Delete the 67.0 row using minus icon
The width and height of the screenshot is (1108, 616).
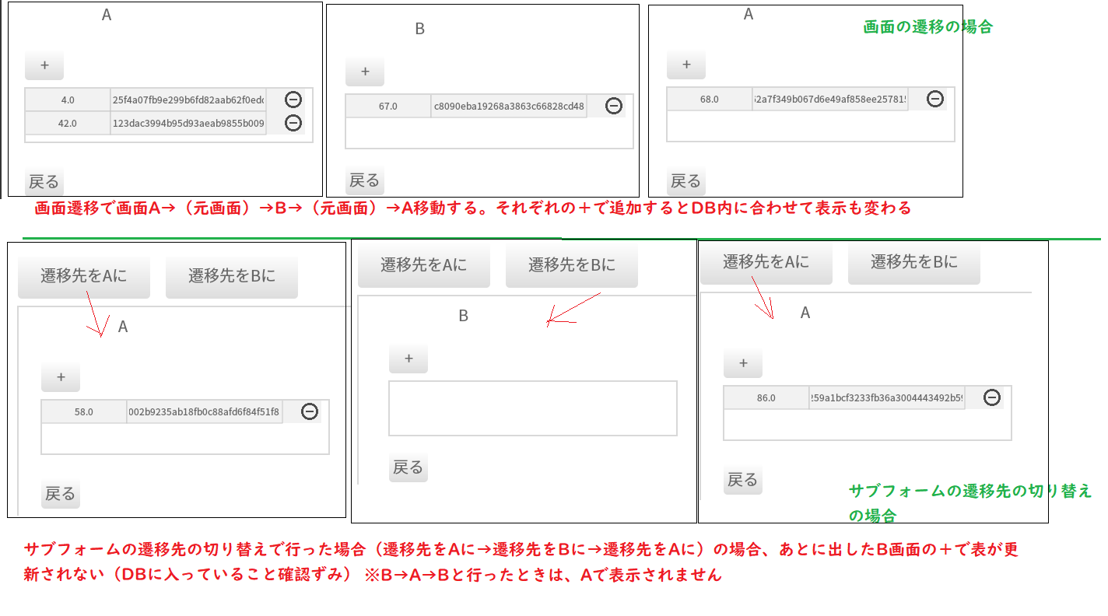tap(614, 106)
